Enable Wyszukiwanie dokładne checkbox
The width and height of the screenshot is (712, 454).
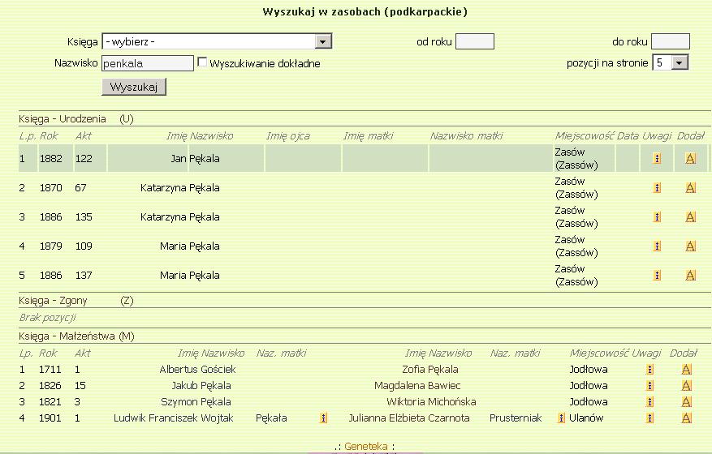coord(202,62)
